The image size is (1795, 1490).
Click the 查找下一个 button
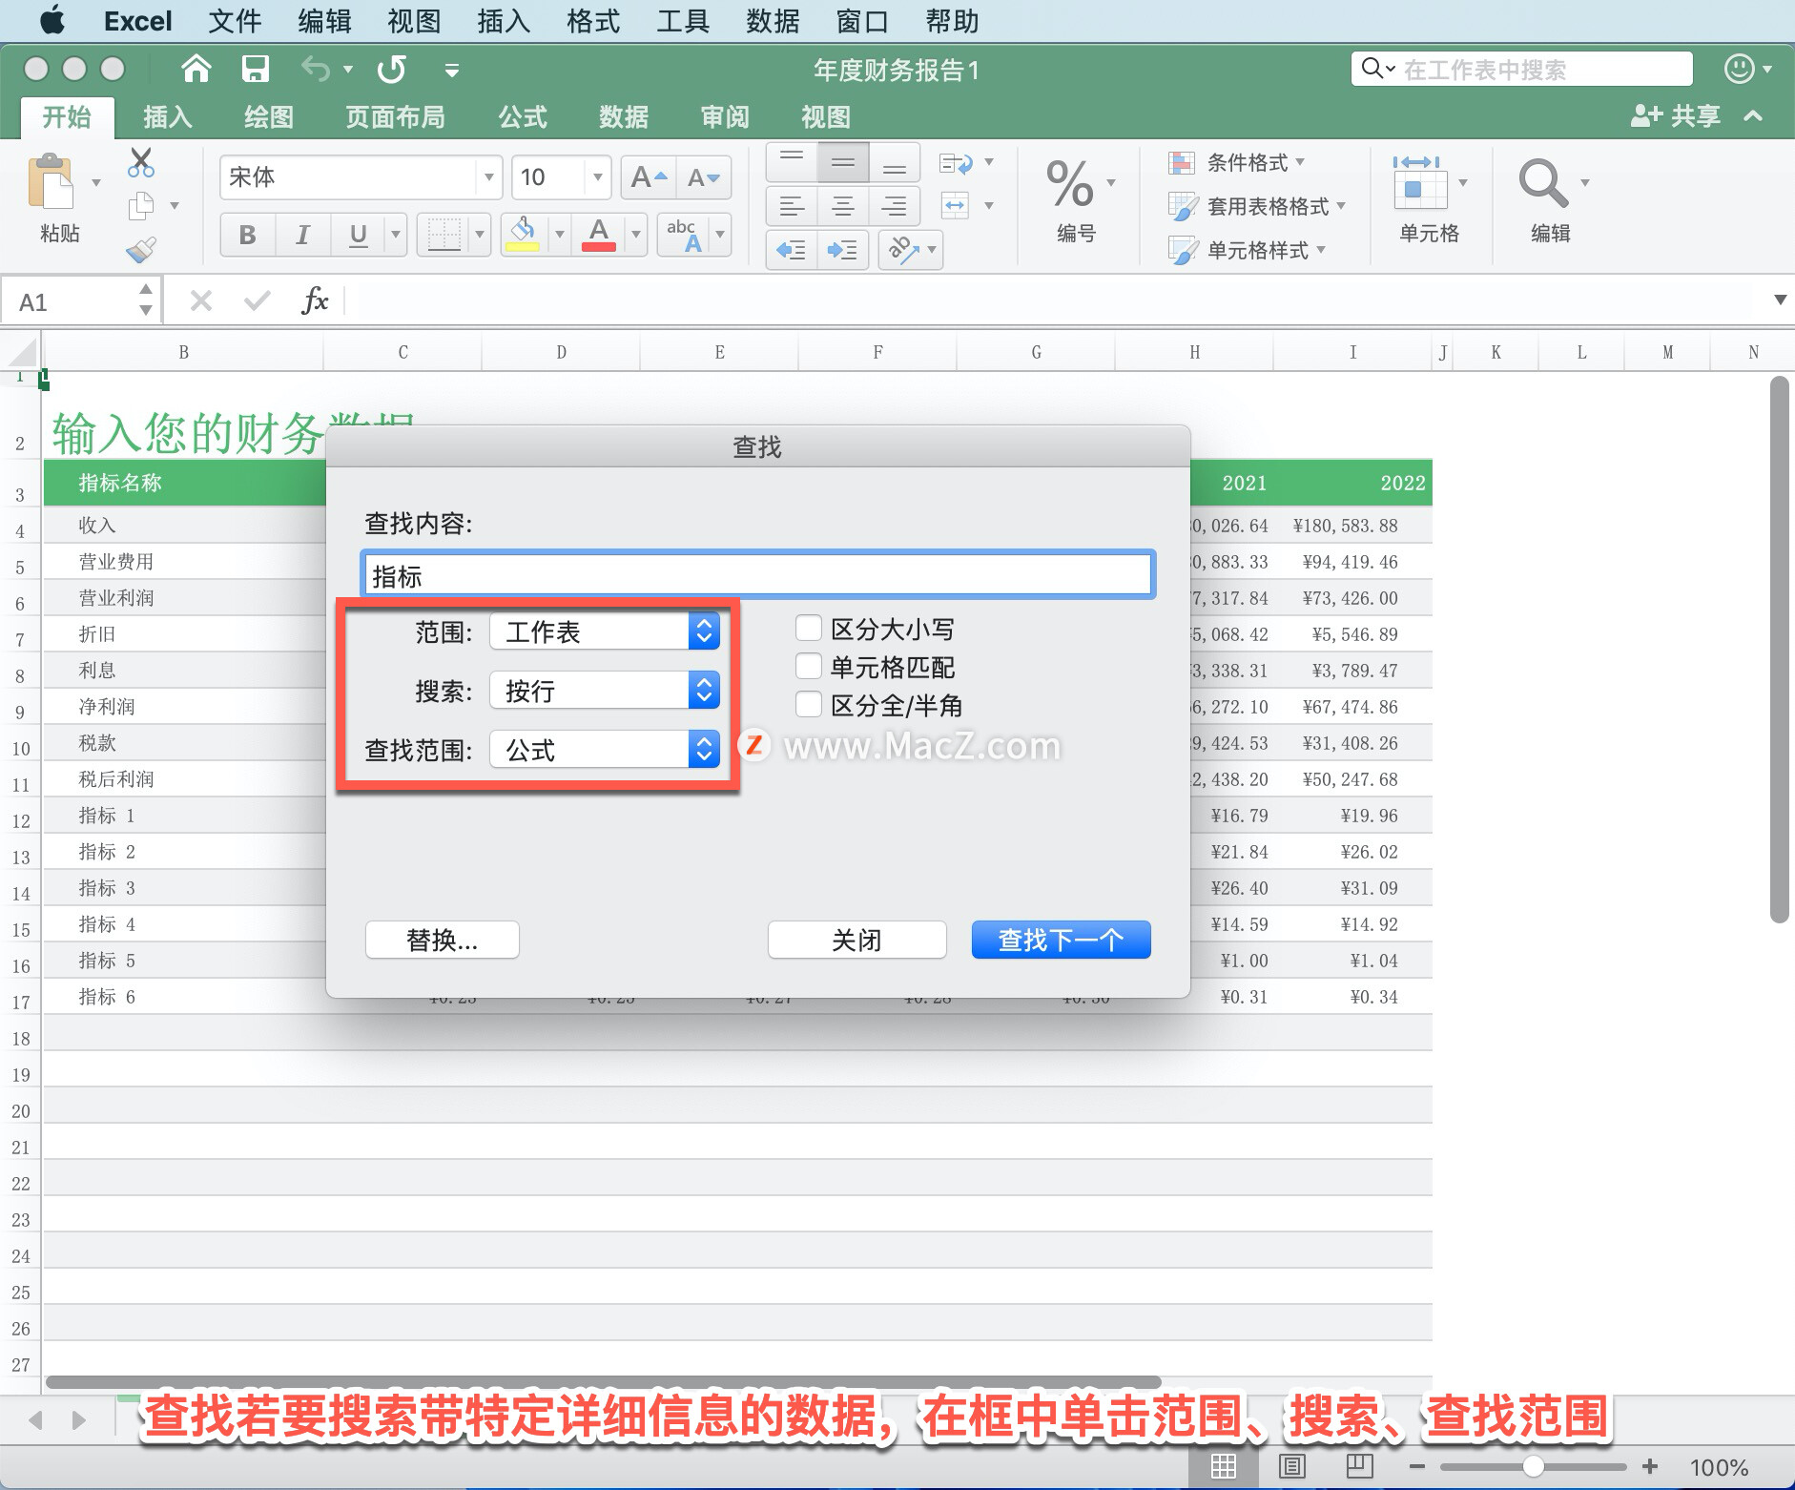[x=1061, y=940]
